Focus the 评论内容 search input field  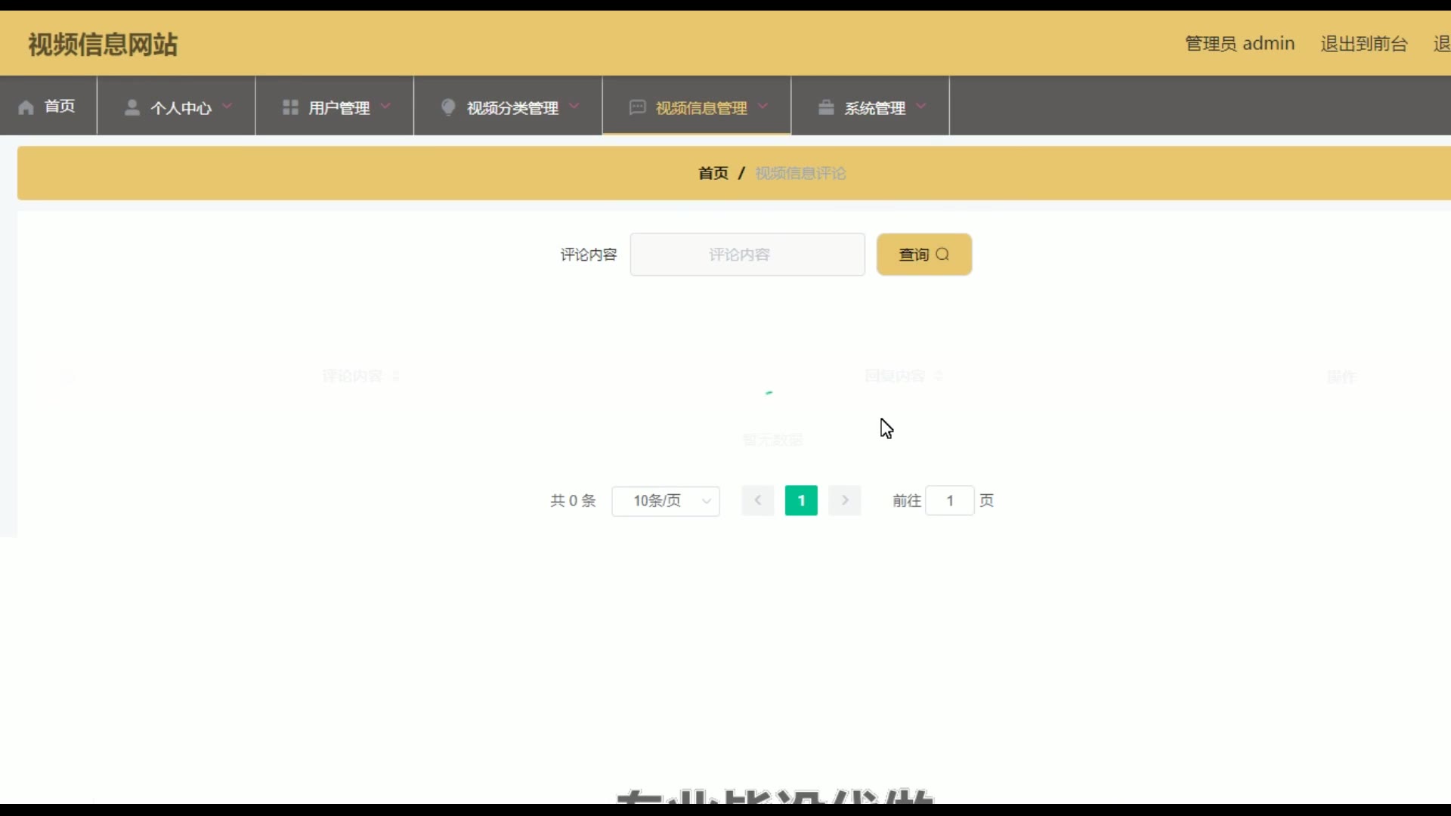(747, 255)
